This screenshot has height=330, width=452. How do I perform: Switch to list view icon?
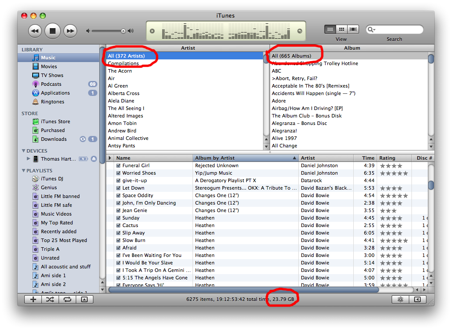click(x=330, y=29)
